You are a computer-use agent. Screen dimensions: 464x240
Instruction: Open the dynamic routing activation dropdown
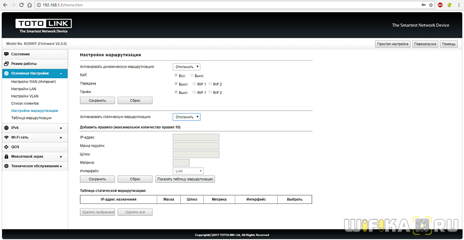187,67
